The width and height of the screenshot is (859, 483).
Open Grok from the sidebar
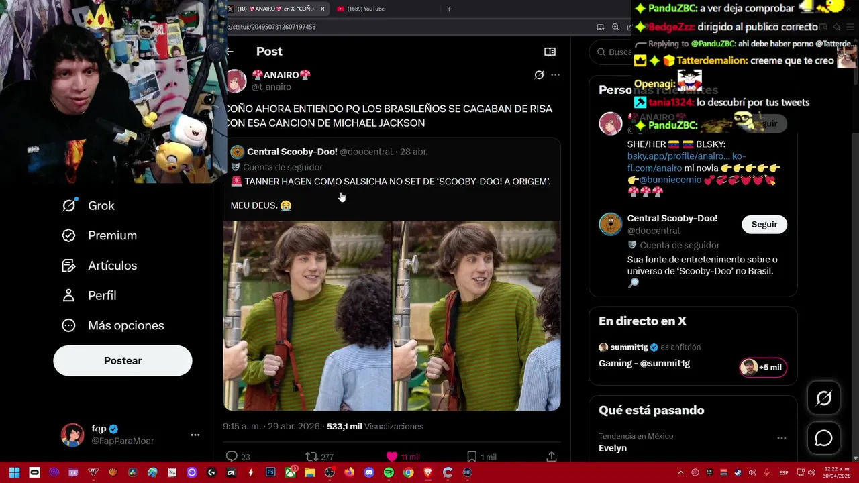coord(88,206)
